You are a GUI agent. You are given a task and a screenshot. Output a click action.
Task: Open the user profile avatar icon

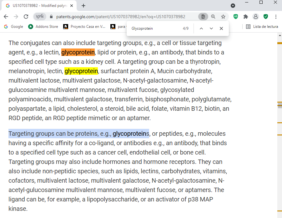[256, 17]
